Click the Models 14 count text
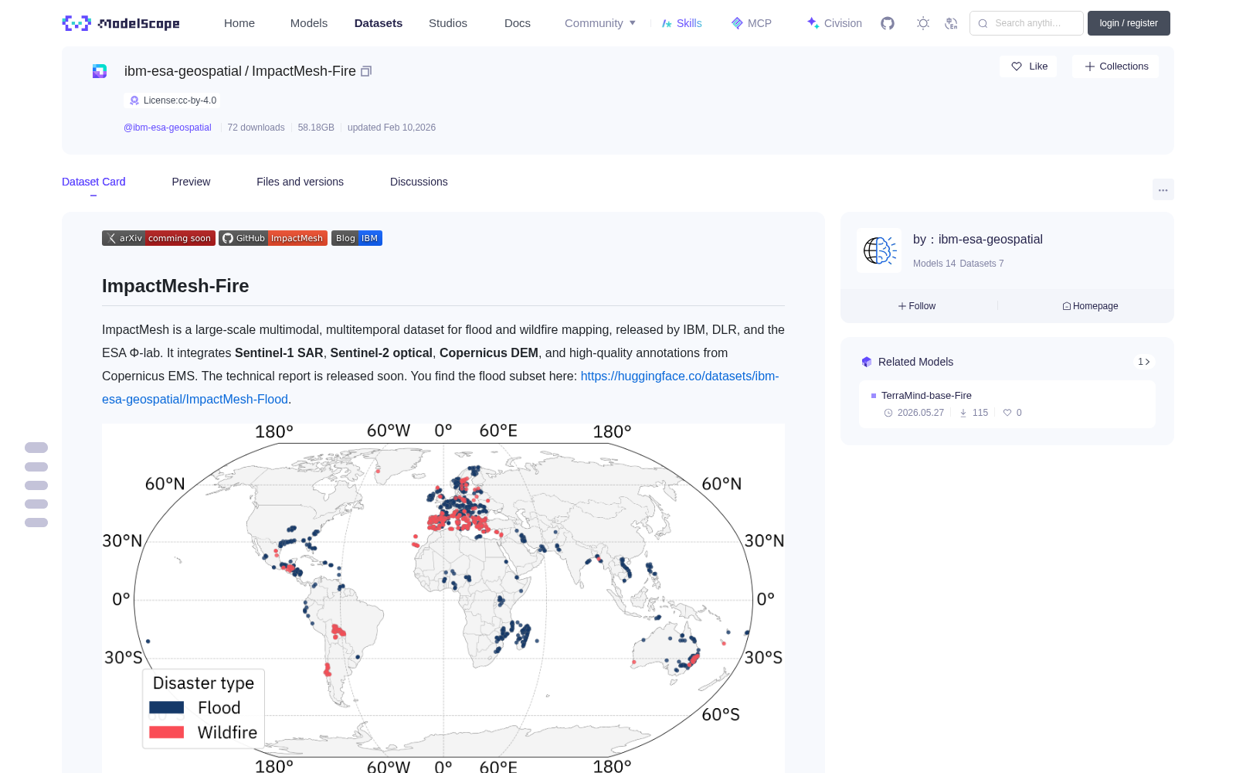This screenshot has height=773, width=1236. pyautogui.click(x=934, y=264)
